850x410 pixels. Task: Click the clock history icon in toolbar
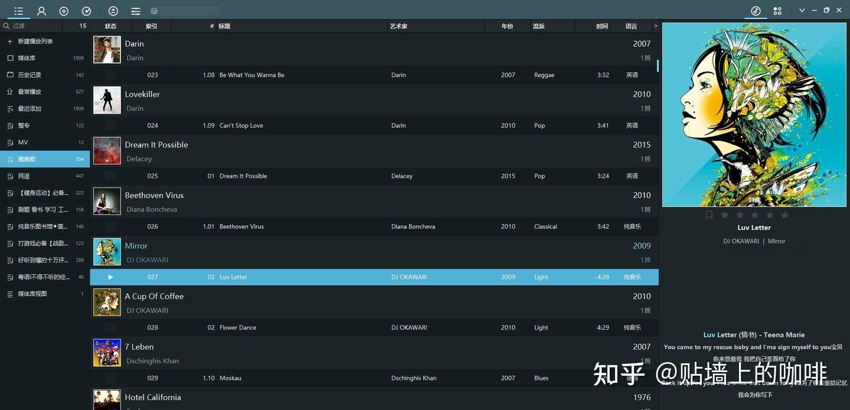pos(86,10)
